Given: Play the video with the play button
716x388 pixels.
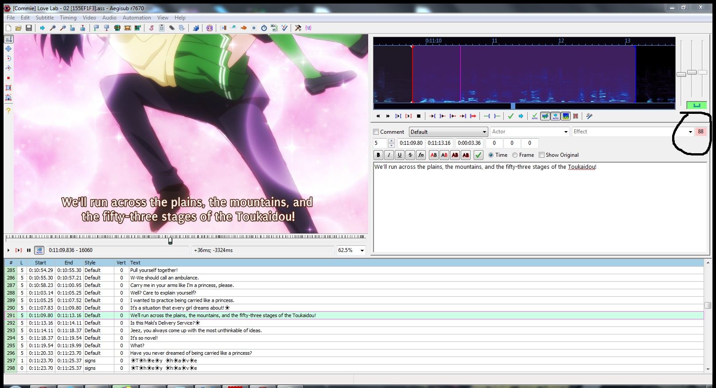Looking at the screenshot, I should [x=8, y=250].
